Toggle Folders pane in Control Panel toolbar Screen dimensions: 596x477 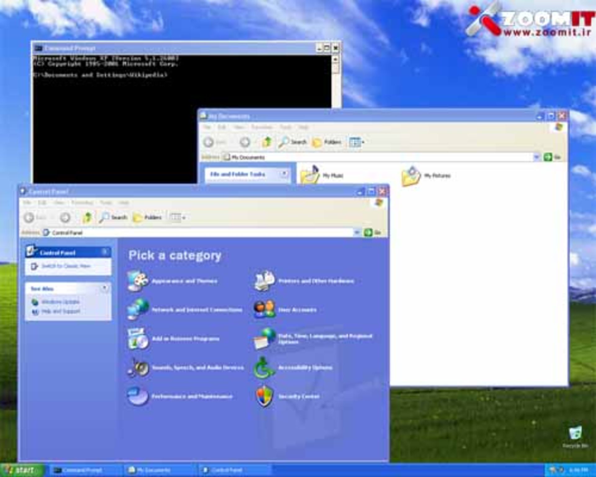pyautogui.click(x=147, y=217)
